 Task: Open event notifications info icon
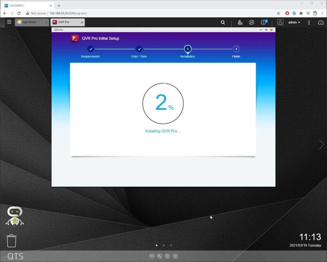tap(264, 22)
